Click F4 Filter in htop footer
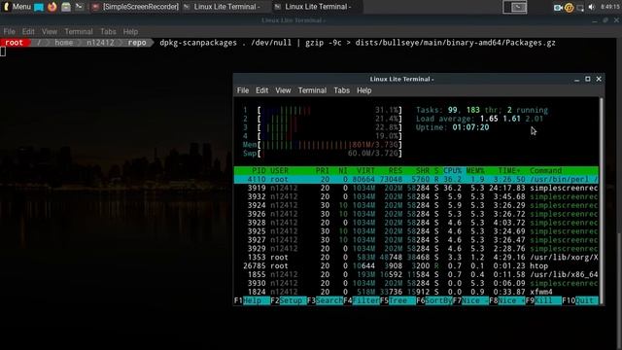This screenshot has width=622, height=350. click(x=362, y=300)
